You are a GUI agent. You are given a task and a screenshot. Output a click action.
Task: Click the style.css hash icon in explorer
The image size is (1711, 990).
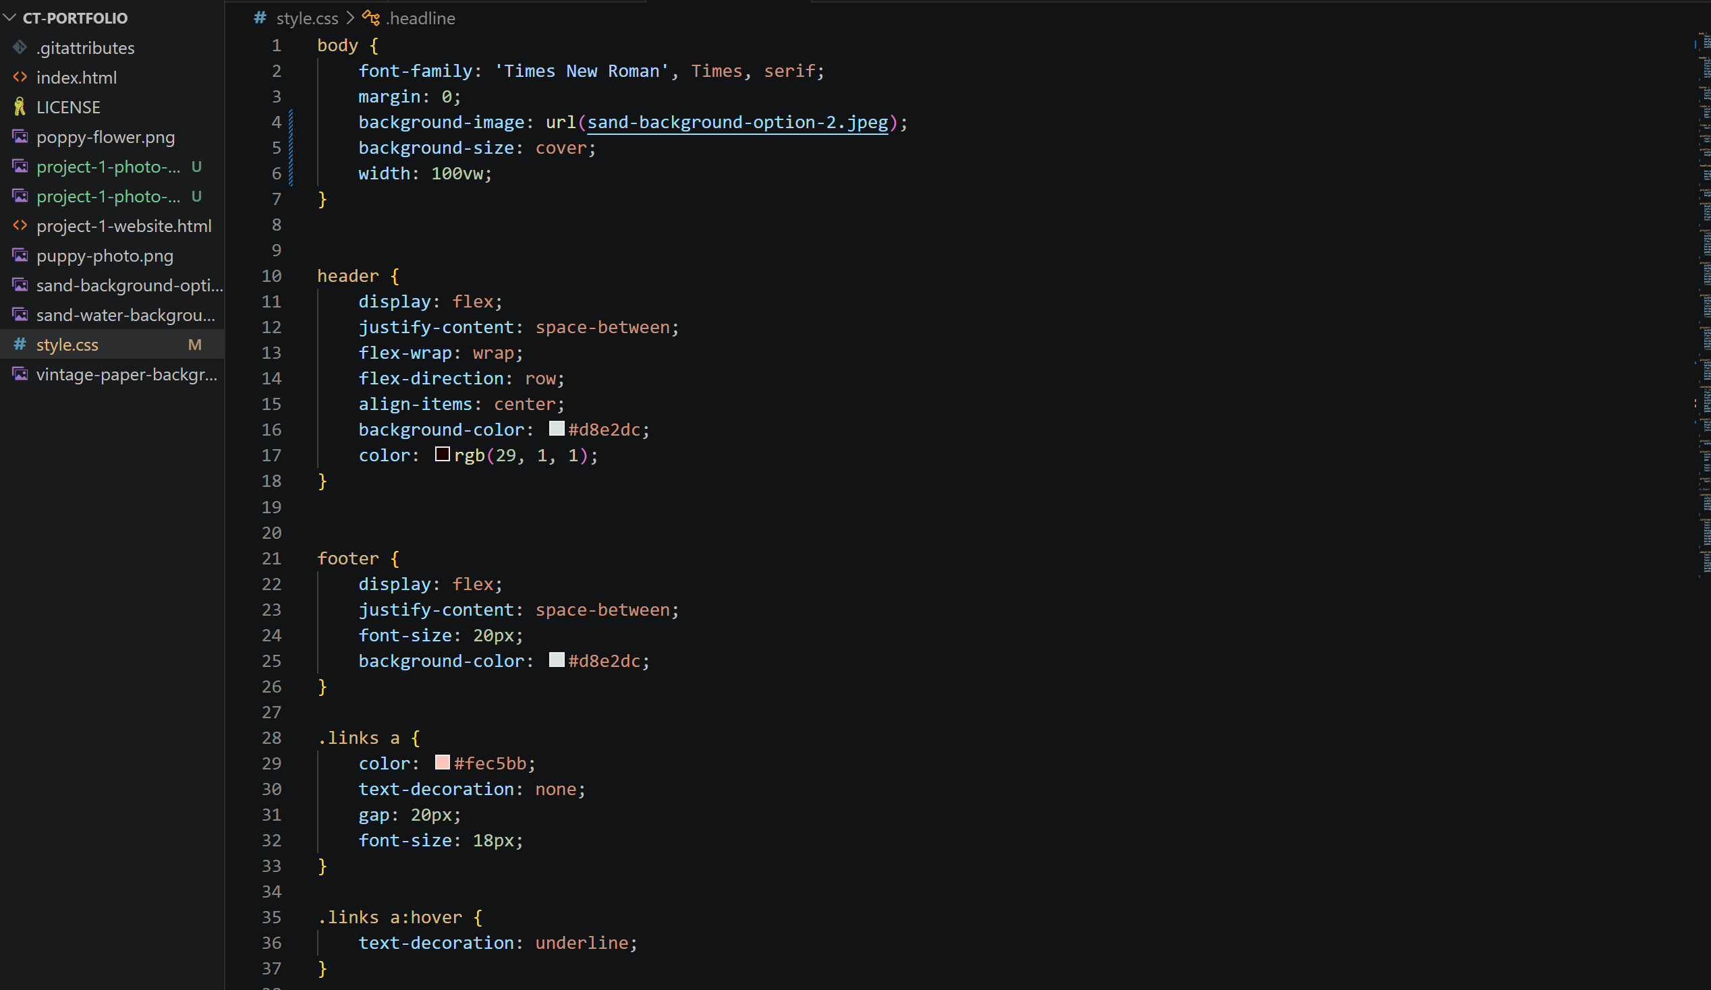[20, 344]
